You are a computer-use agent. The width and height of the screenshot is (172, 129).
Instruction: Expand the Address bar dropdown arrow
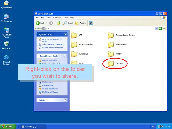coord(156,28)
